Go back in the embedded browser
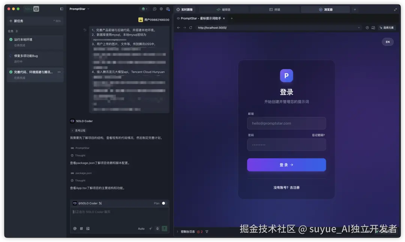This screenshot has width=405, height=242. (x=178, y=28)
